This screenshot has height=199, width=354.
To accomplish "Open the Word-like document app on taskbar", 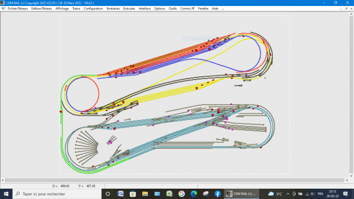I will (120, 194).
